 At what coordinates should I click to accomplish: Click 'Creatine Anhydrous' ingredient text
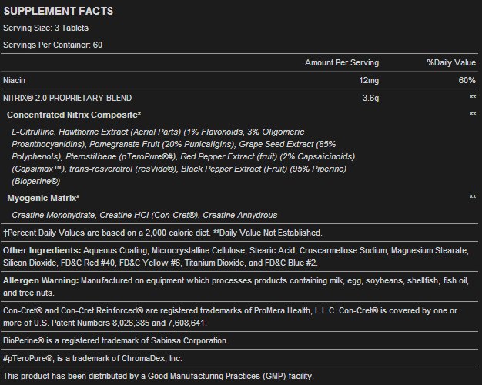click(x=240, y=215)
